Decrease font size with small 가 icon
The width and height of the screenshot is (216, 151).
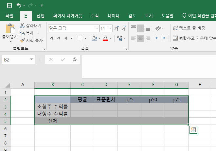click(124, 28)
